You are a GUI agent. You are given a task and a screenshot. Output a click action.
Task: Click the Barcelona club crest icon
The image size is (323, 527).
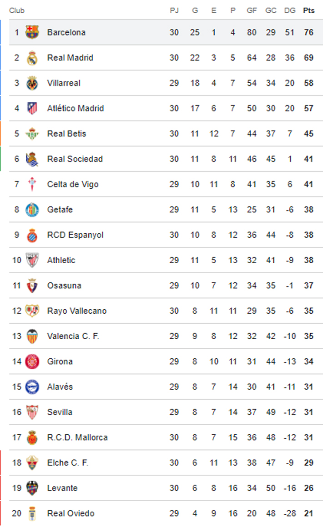click(32, 32)
